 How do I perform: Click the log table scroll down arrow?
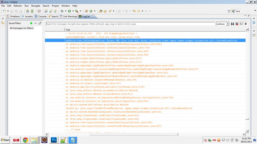point(247,131)
